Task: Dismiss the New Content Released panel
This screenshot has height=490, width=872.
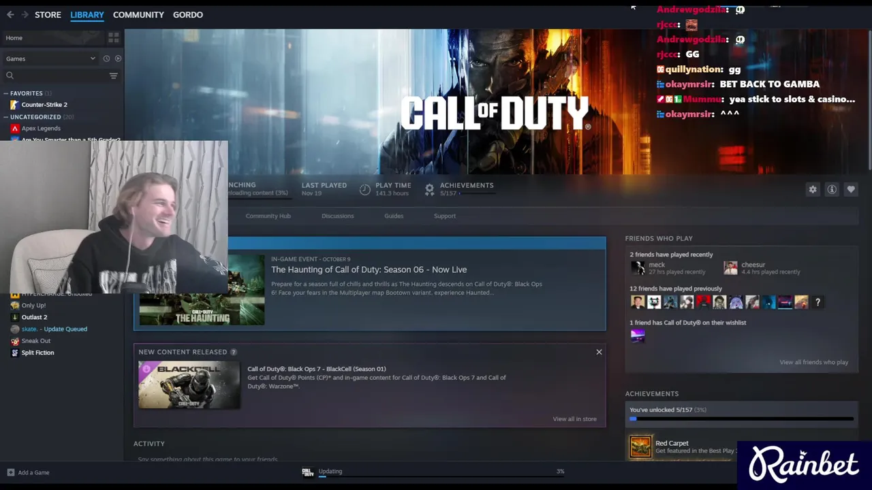Action: 599,352
